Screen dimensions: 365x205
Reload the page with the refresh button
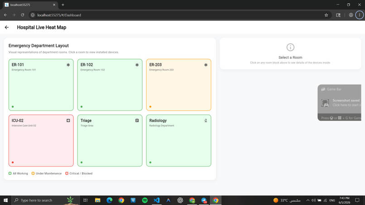(23, 15)
